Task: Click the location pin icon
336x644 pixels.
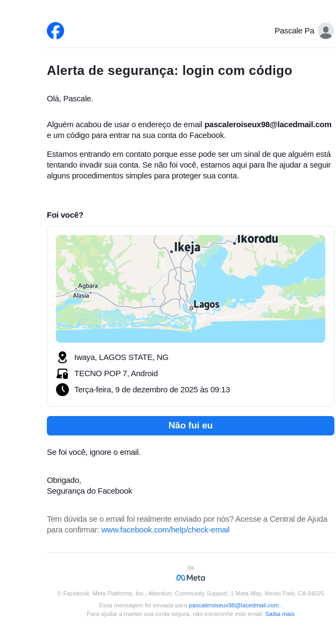Action: tap(62, 357)
